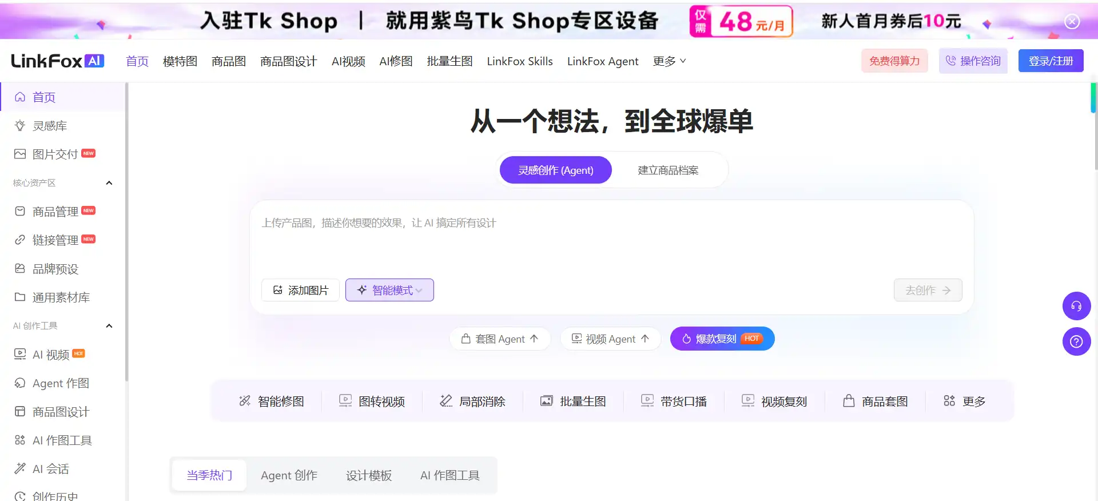Click the prompt text input area
This screenshot has width=1098, height=501.
(x=611, y=237)
